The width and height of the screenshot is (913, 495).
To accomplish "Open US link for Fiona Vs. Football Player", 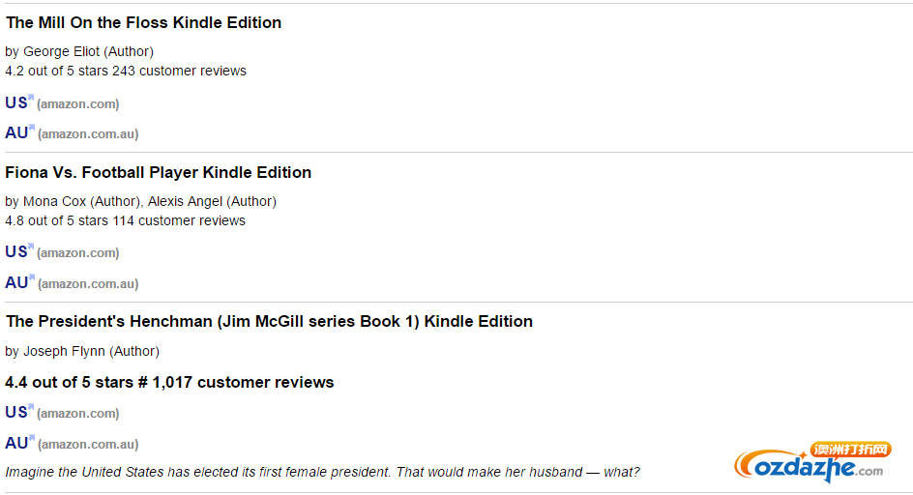I will 15,252.
